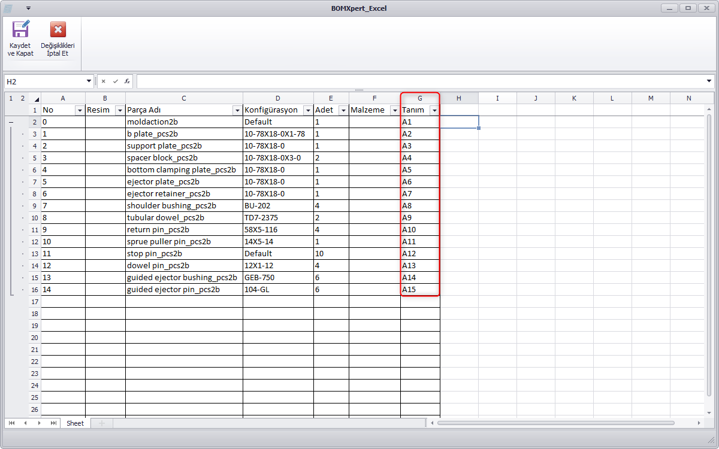
Task: Switch to the Sheet tab
Action: [x=75, y=423]
